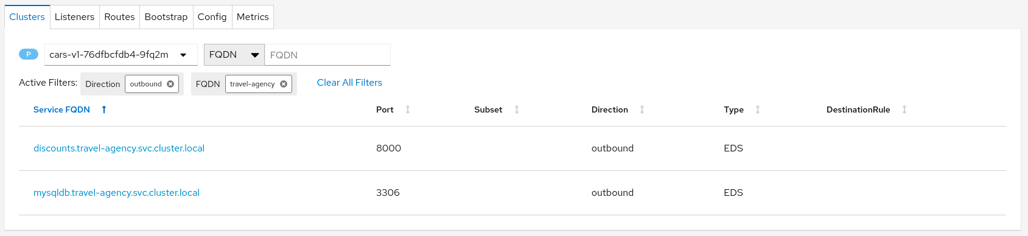Sort table by Type column icon
1028x236 pixels.
[758, 109]
